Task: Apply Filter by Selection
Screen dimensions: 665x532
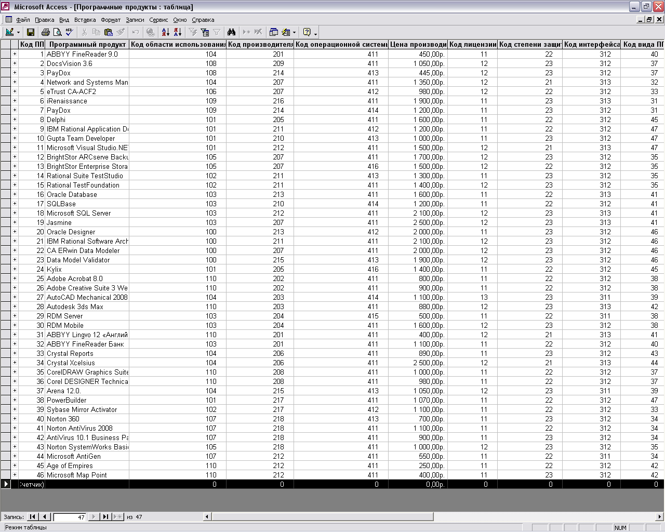Action: click(x=193, y=32)
